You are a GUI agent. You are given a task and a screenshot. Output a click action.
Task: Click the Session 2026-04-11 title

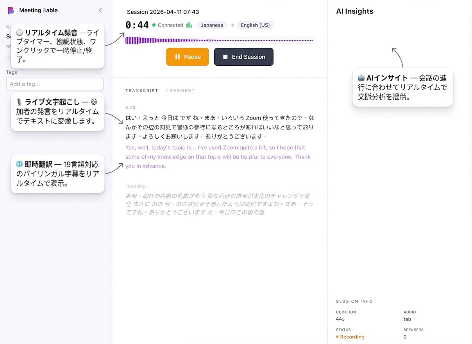pyautogui.click(x=162, y=12)
